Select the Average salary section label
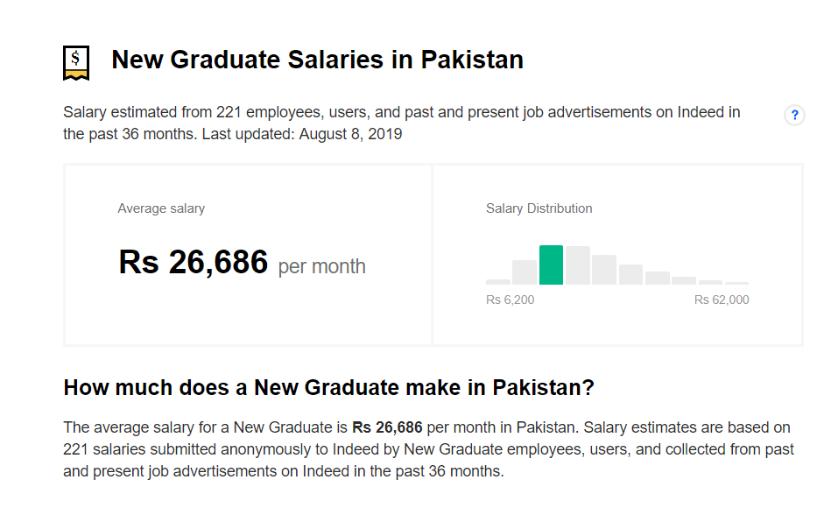The height and width of the screenshot is (508, 817). point(161,208)
